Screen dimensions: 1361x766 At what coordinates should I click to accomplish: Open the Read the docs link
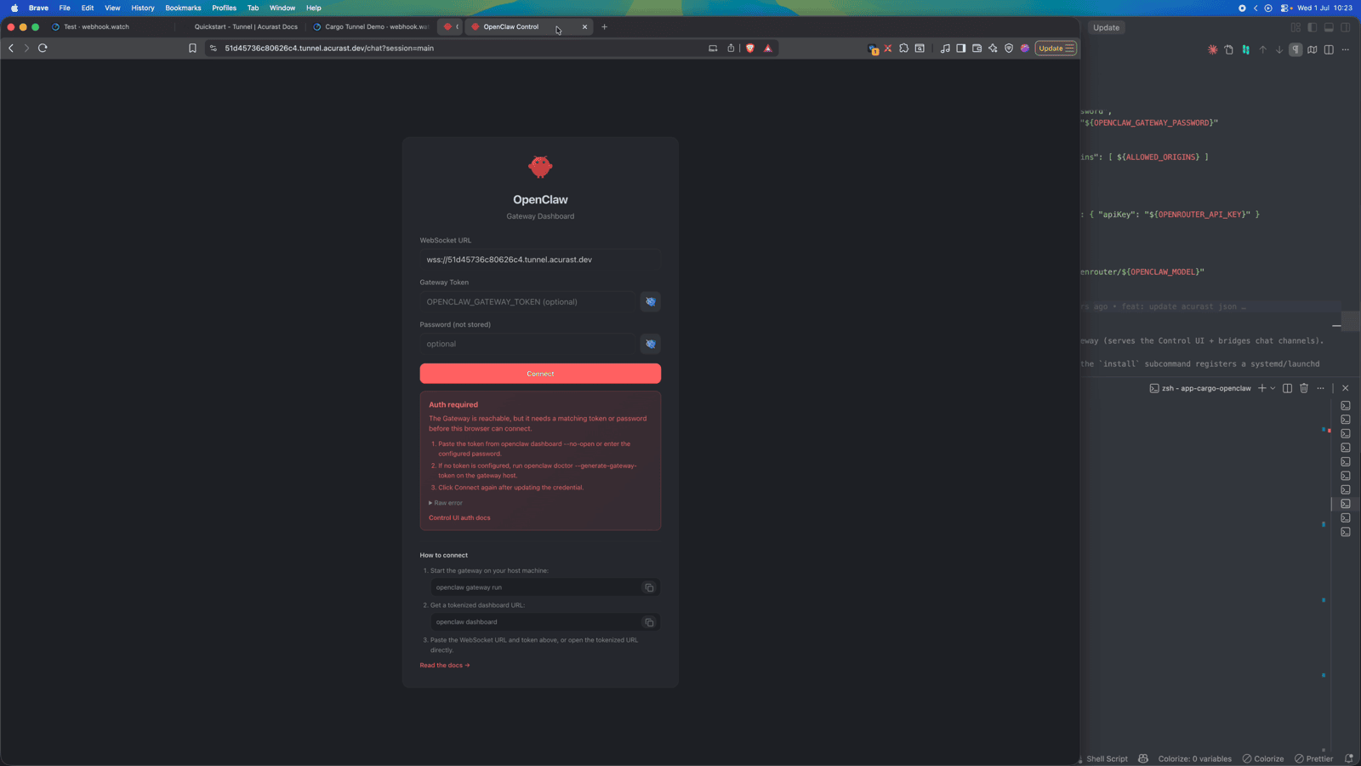coord(444,666)
